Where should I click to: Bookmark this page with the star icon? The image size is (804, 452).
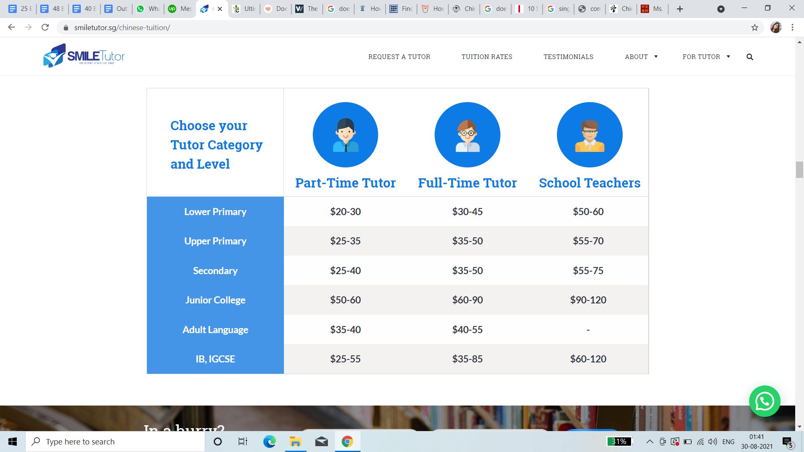pyautogui.click(x=755, y=28)
